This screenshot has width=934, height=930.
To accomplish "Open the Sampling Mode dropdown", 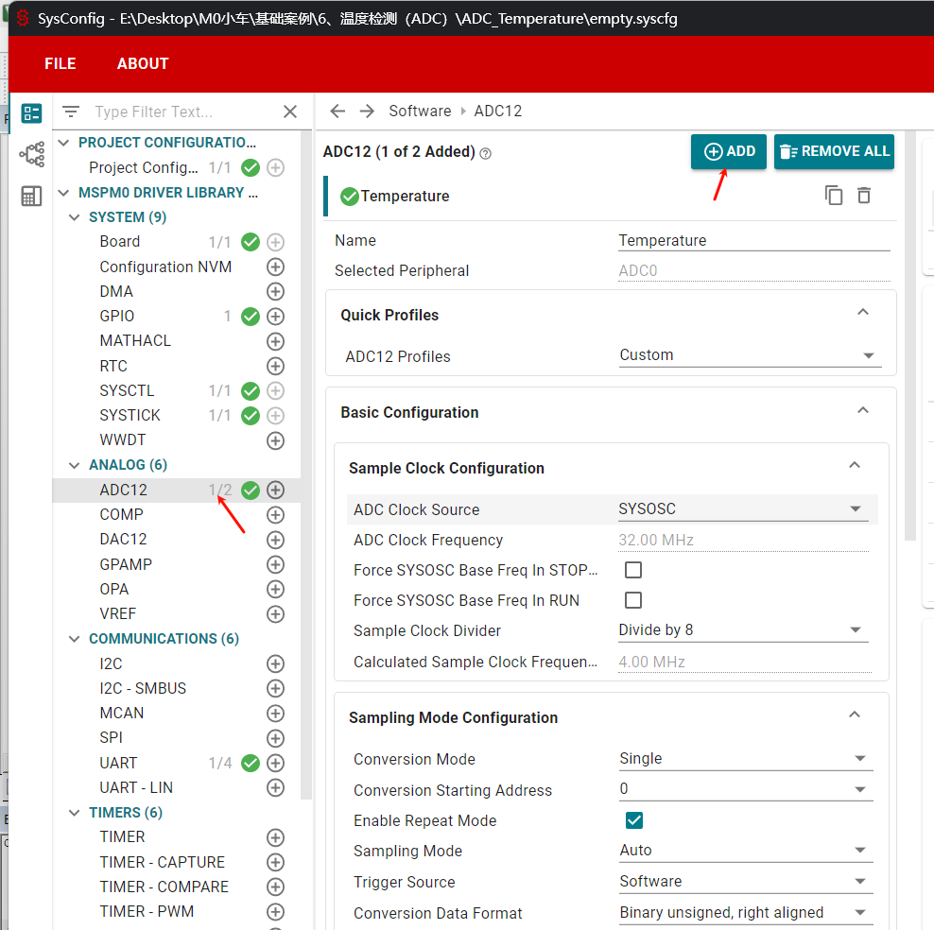I will [x=746, y=851].
